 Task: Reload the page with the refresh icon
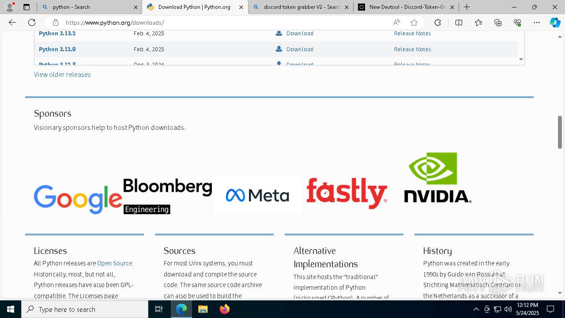pos(32,23)
